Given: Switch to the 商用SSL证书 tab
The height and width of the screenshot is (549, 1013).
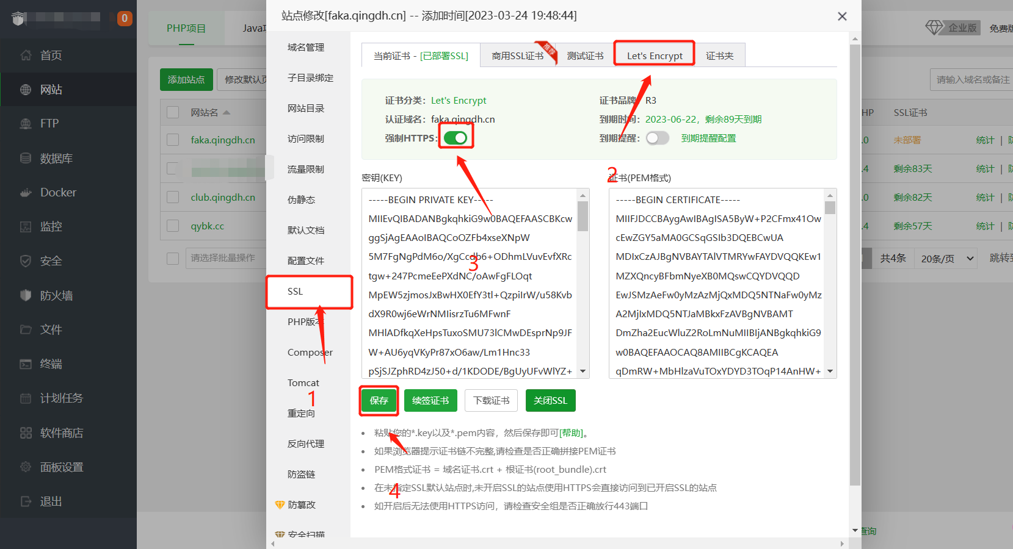Looking at the screenshot, I should (518, 55).
